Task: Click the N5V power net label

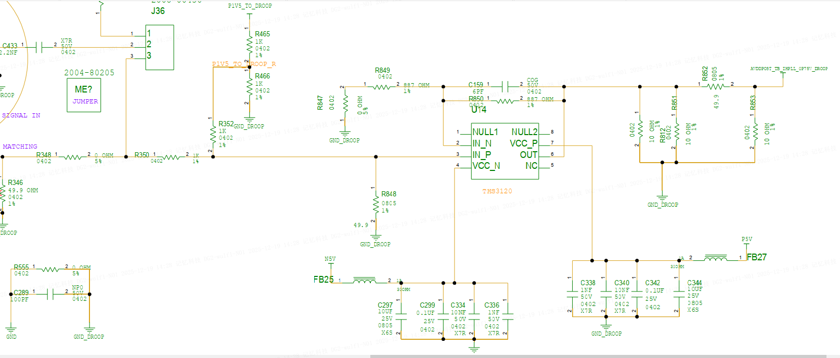Action: click(x=330, y=259)
